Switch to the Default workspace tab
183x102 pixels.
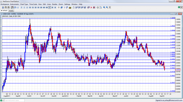point(4,11)
